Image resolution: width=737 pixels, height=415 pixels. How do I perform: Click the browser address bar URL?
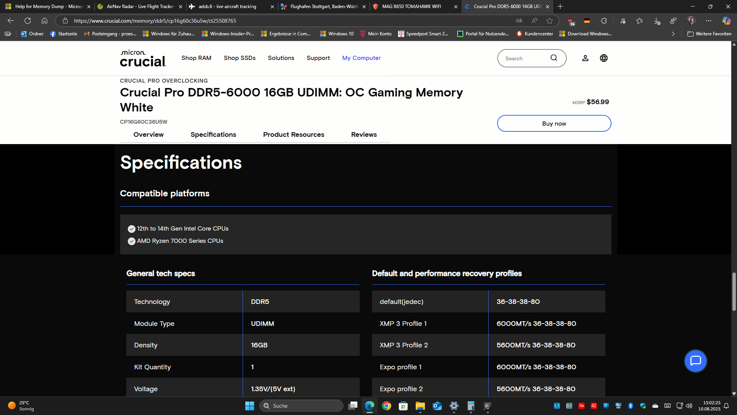click(155, 21)
